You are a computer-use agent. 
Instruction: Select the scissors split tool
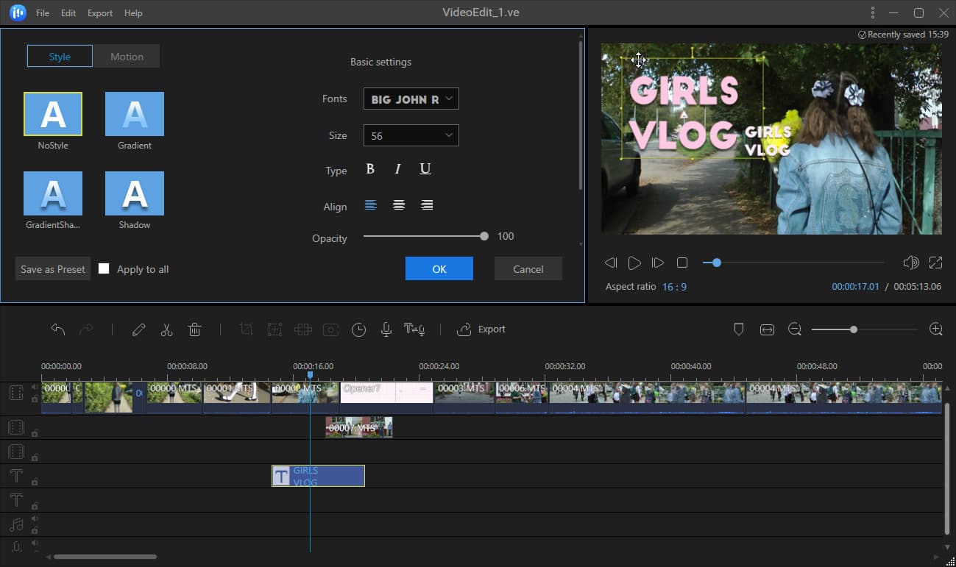tap(166, 329)
